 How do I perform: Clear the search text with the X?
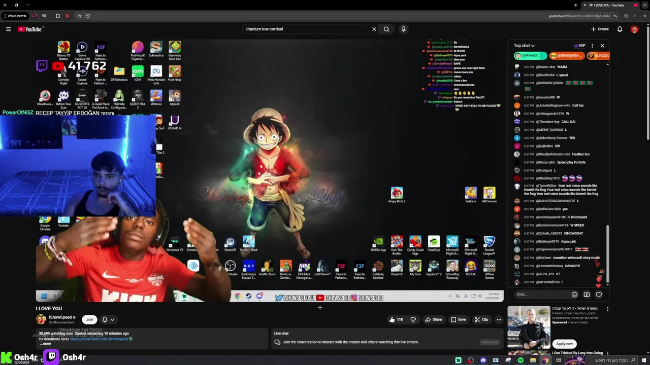pos(374,29)
